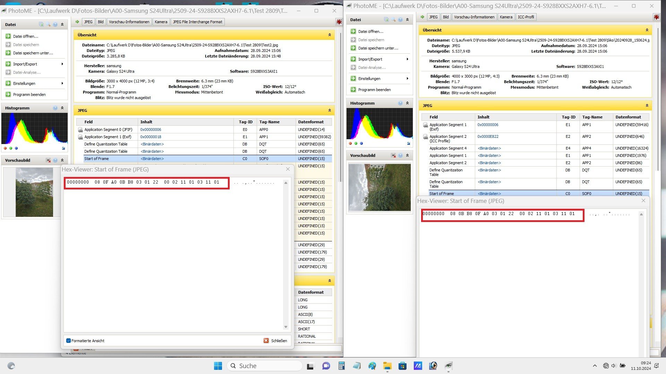
Task: Toggle blue channel dot in left histogram
Action: click(x=16, y=148)
